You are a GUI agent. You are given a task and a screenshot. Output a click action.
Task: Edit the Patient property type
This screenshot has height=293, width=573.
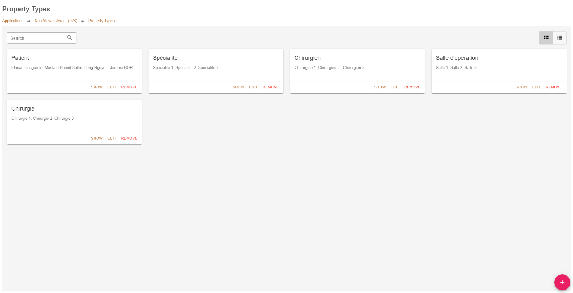tap(112, 87)
